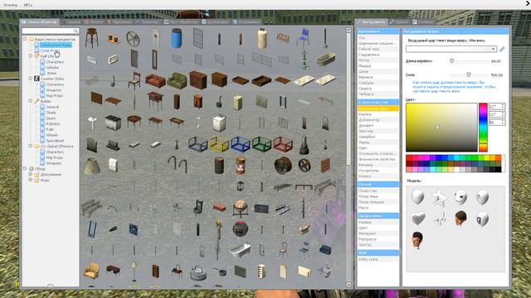Click scrollbar down arrow in prop list
531x298 pixels.
click(x=348, y=285)
